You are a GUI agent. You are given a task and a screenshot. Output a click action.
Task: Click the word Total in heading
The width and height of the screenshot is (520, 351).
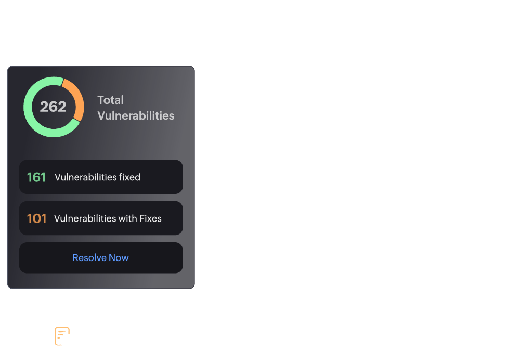coord(110,100)
